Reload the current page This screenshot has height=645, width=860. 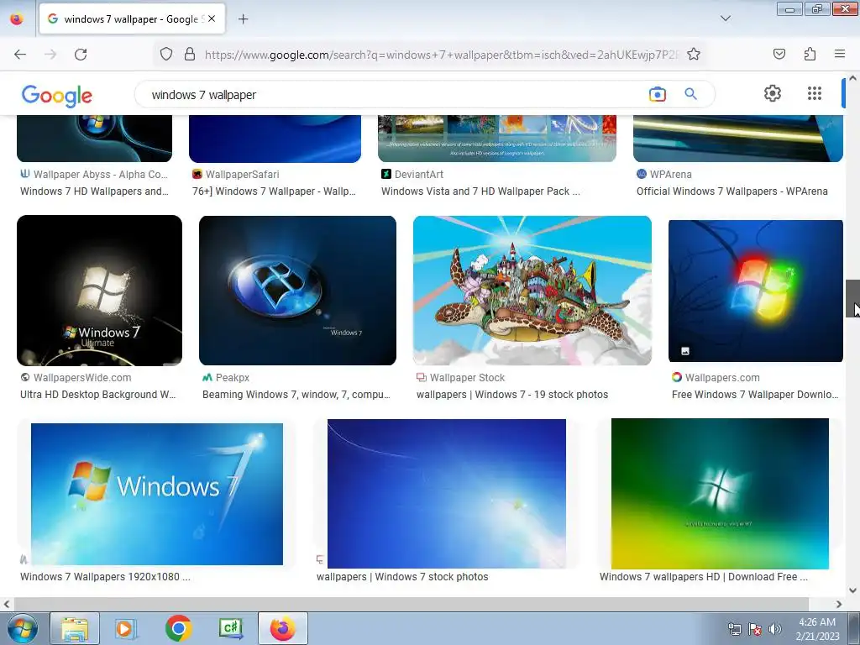click(x=81, y=55)
